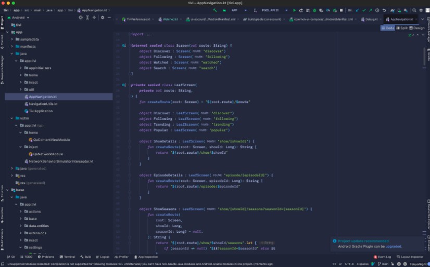Toggle Resource Manager side panel
Screen dimensions: 430x267
[x=2, y=70]
